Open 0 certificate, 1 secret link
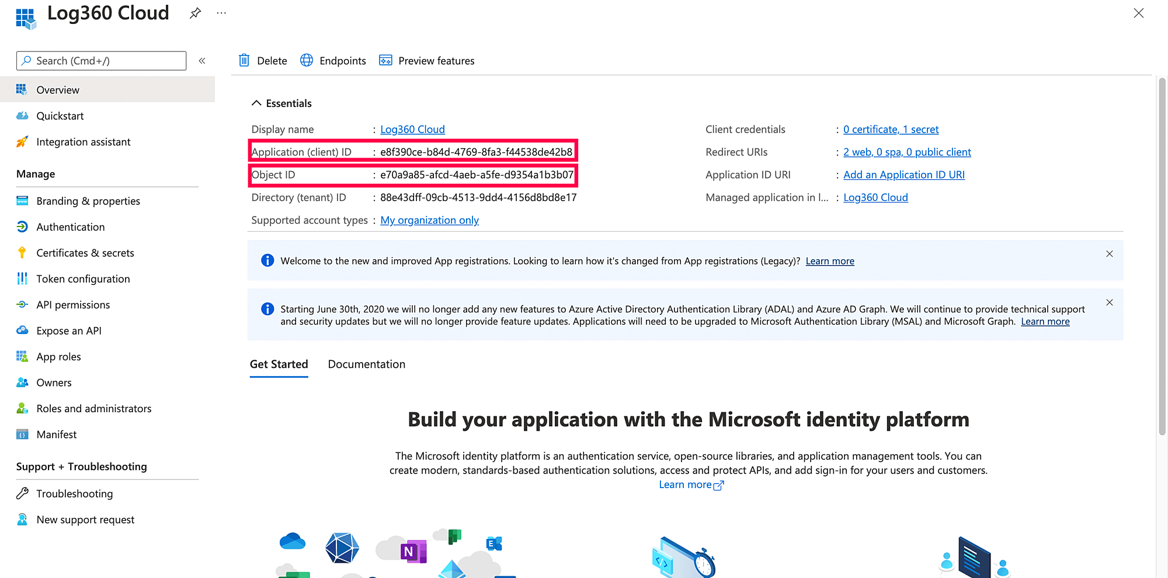 [x=891, y=129]
